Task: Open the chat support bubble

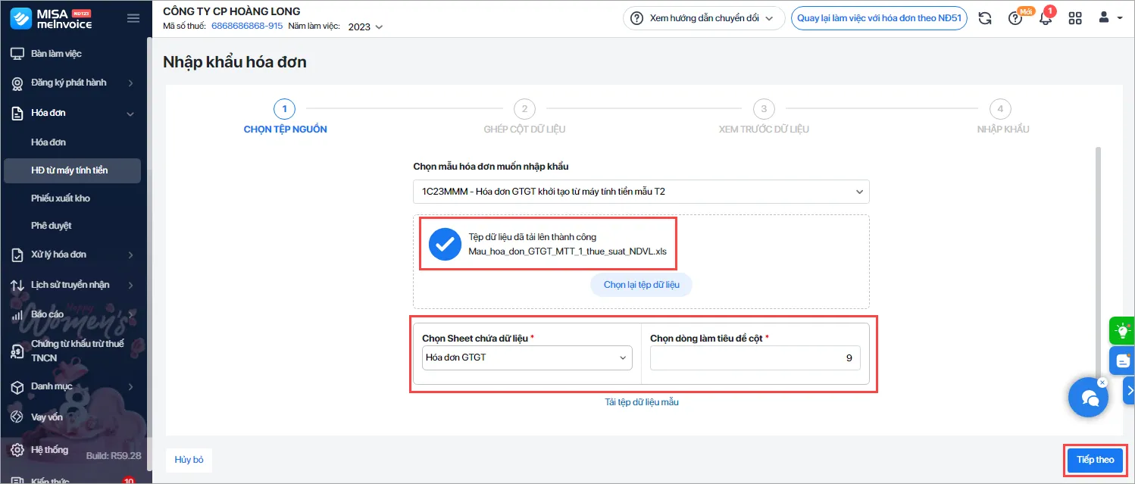Action: [1088, 397]
